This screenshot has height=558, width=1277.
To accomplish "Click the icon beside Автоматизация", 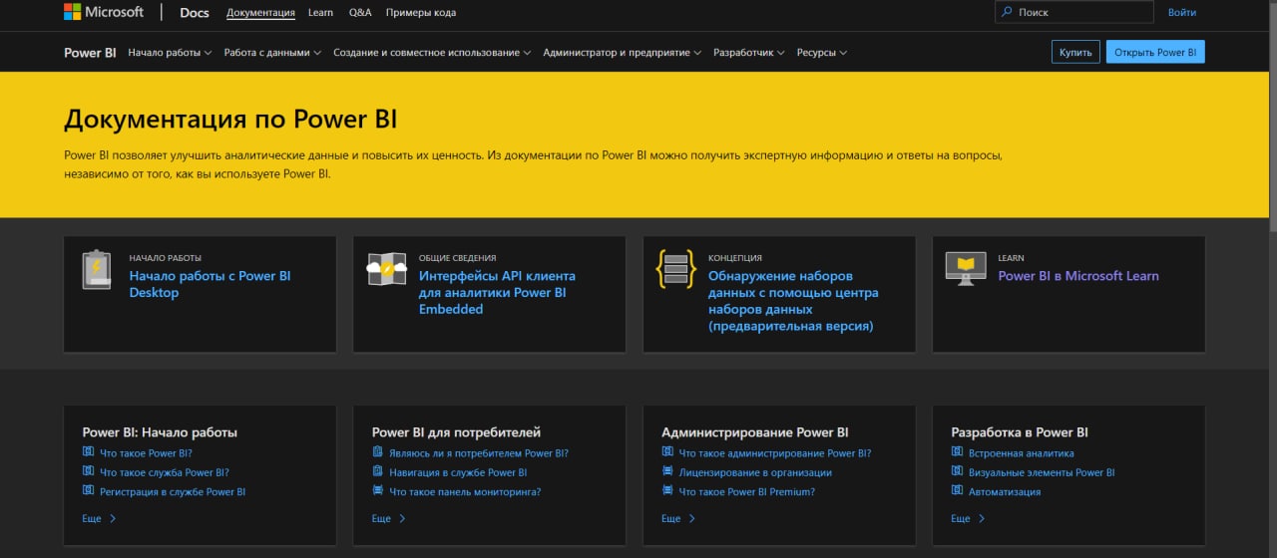I will pos(957,491).
